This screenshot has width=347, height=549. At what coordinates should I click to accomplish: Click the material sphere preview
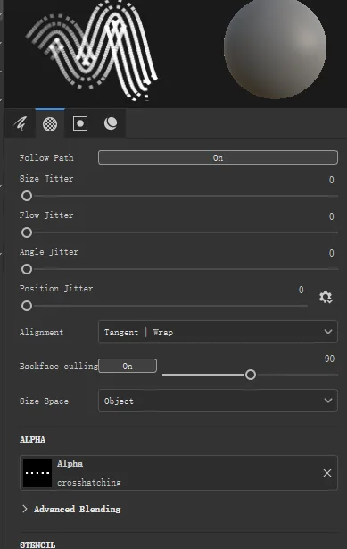[x=276, y=49]
